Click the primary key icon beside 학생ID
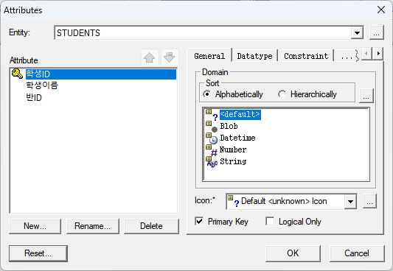 17,74
